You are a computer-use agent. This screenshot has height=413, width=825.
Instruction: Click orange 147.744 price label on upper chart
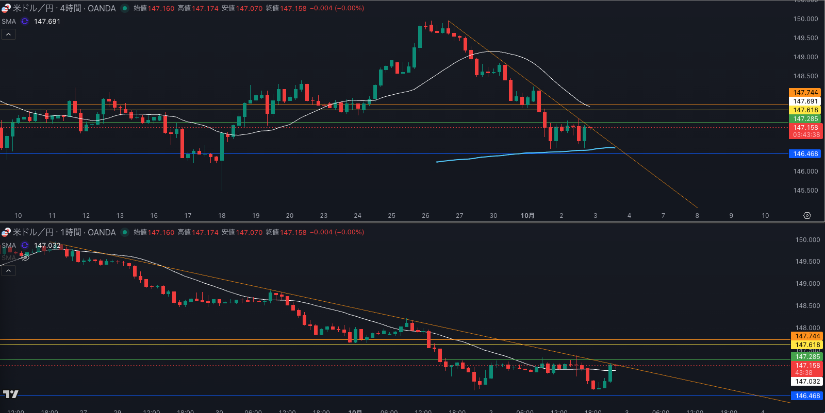805,93
